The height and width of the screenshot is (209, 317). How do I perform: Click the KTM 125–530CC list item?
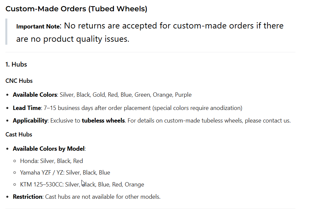pos(82,184)
